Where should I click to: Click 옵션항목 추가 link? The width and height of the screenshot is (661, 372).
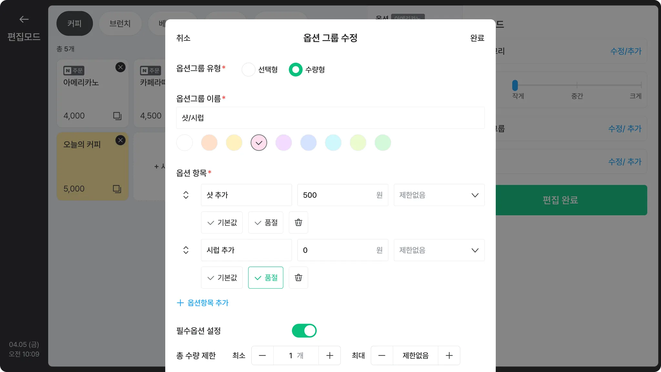click(203, 303)
